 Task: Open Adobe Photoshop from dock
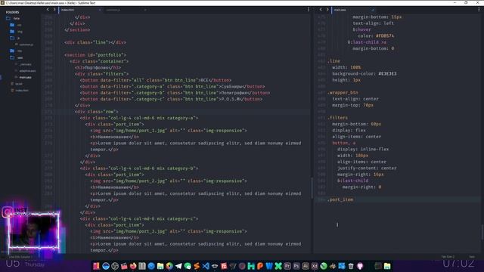(x=296, y=266)
